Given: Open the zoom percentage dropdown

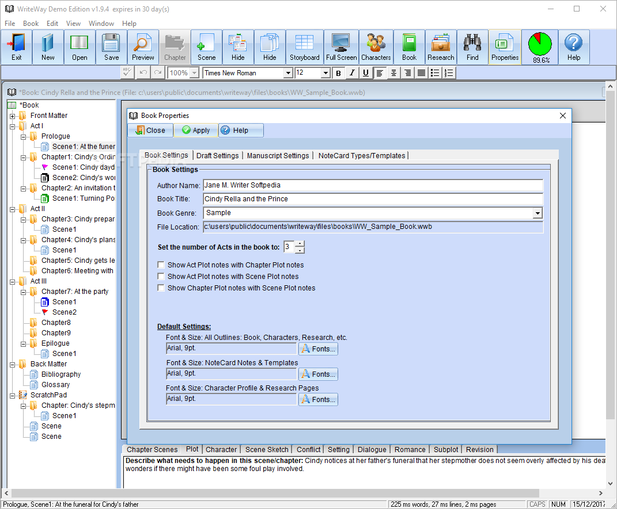Looking at the screenshot, I should coord(194,73).
